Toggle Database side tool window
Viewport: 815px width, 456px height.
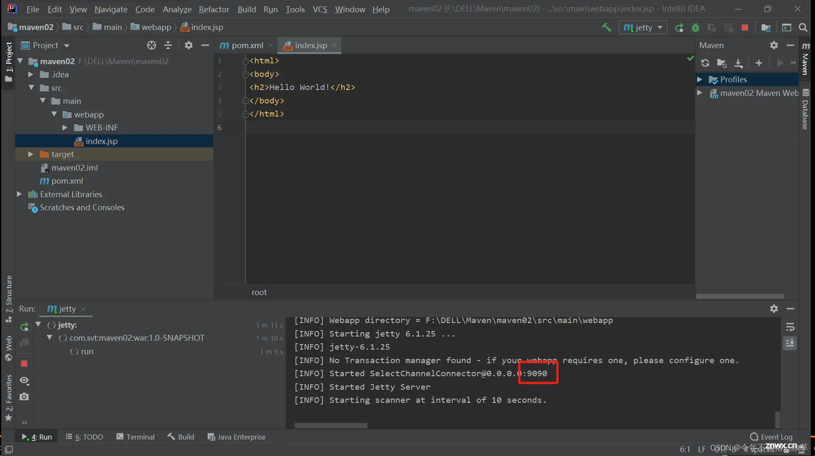click(x=806, y=109)
